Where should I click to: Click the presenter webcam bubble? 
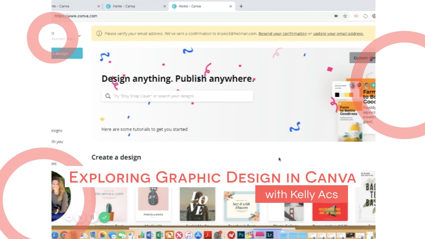click(61, 196)
